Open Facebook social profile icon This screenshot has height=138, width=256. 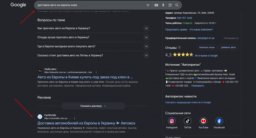219,121
